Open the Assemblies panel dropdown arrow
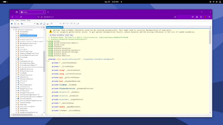Image resolution: width=223 pixels, height=125 pixels. pos(42,27)
